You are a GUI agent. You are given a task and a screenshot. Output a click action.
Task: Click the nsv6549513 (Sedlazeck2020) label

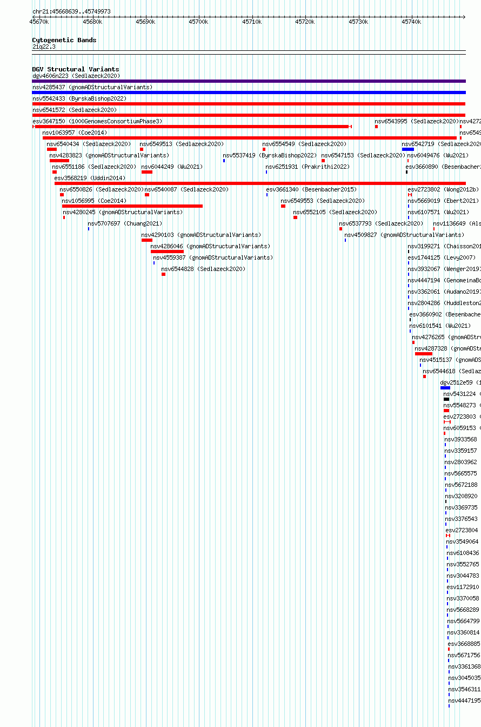[x=182, y=144]
